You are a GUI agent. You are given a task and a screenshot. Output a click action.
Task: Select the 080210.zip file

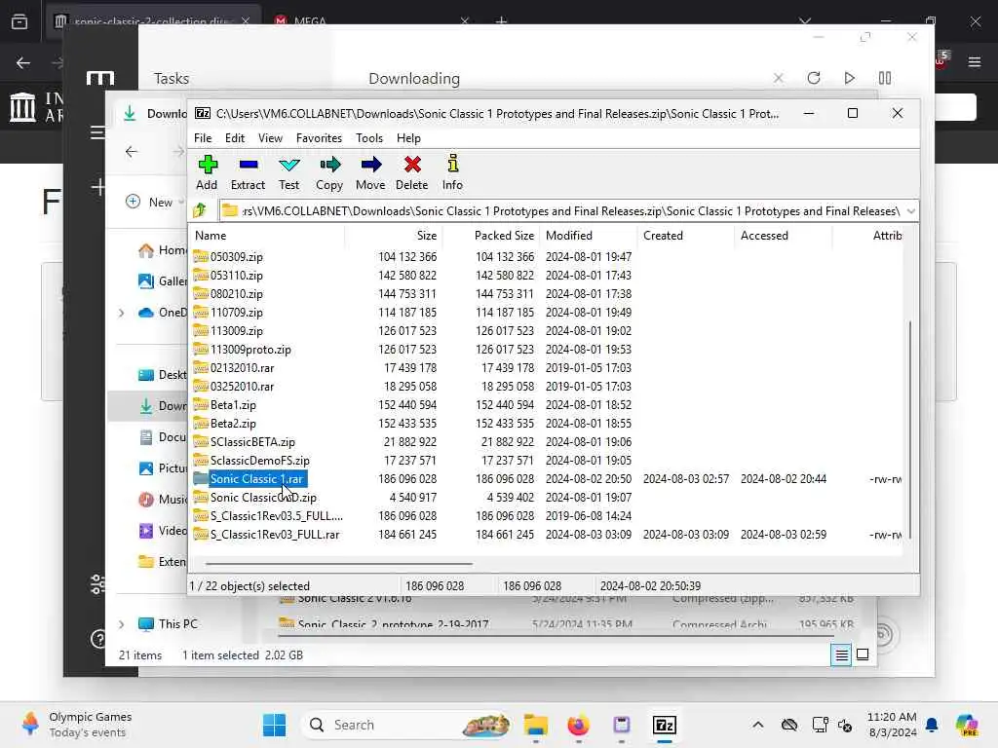point(236,294)
